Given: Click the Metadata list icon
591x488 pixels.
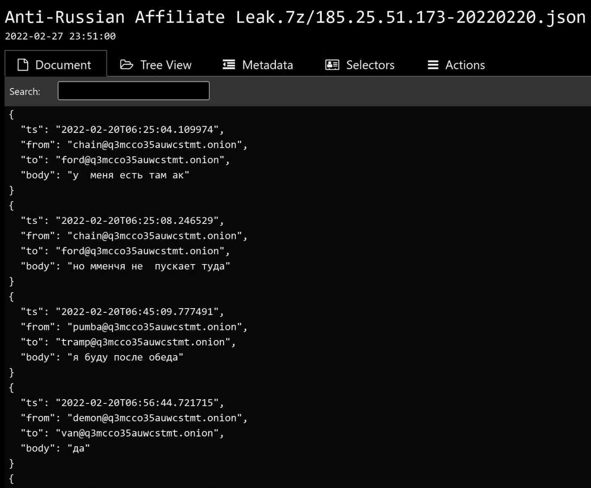Looking at the screenshot, I should coord(229,65).
